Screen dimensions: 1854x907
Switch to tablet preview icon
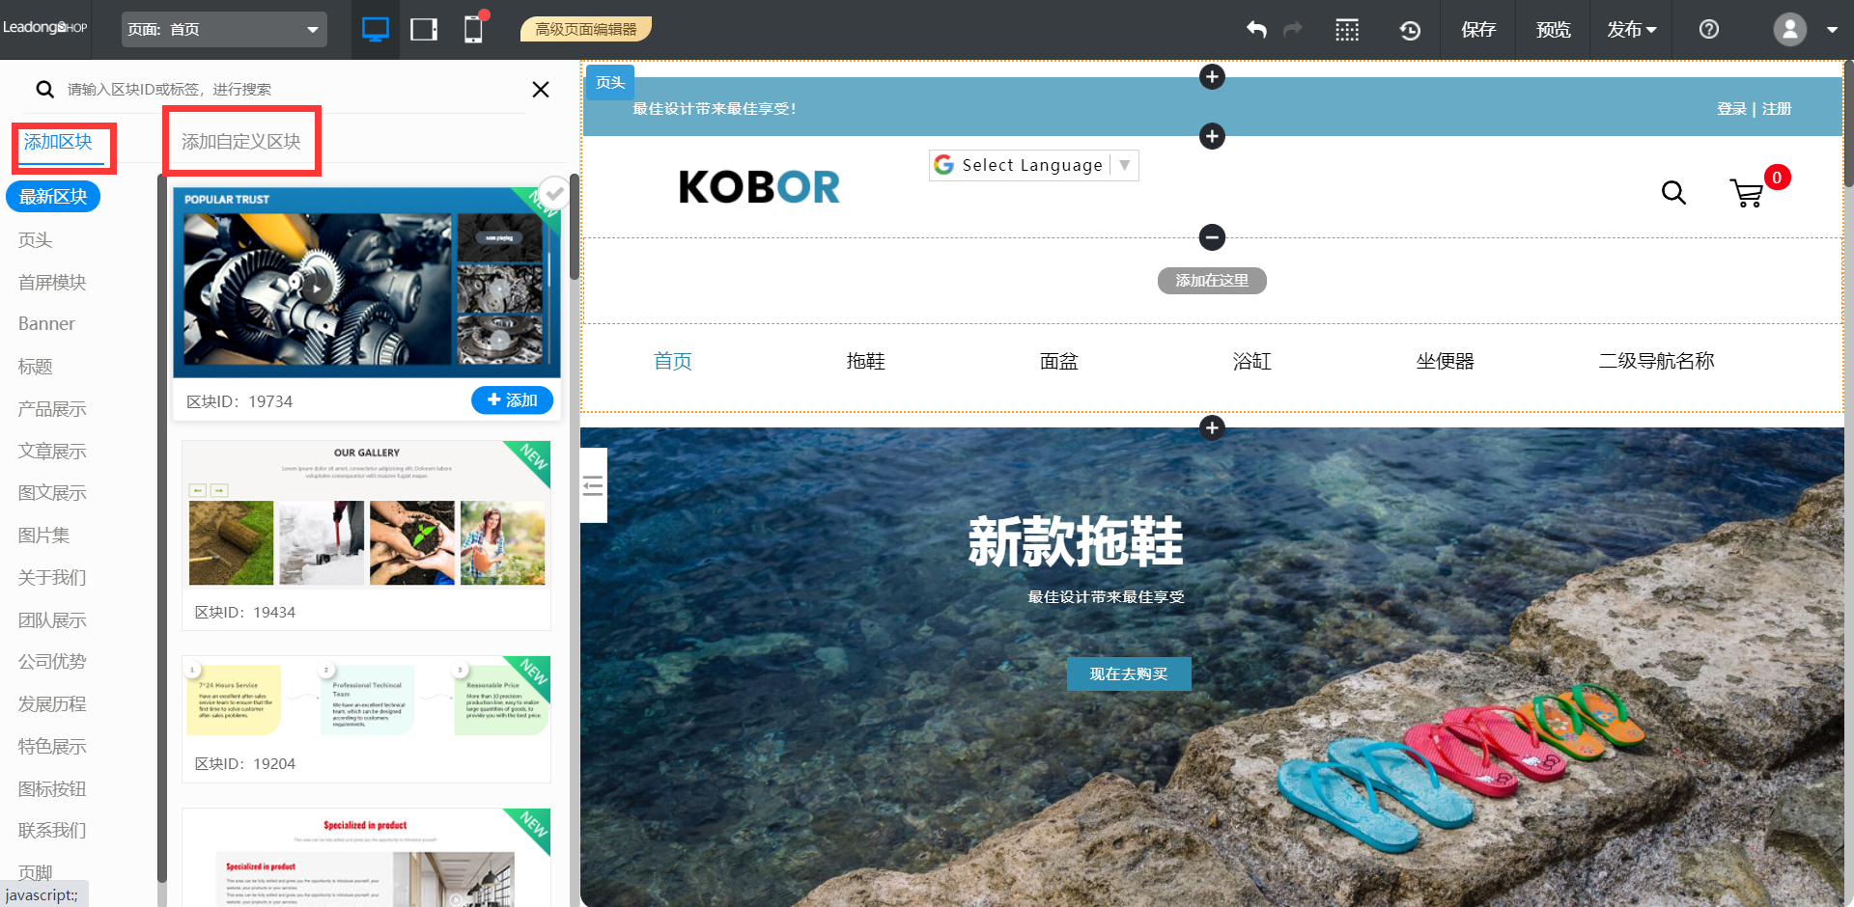point(423,29)
